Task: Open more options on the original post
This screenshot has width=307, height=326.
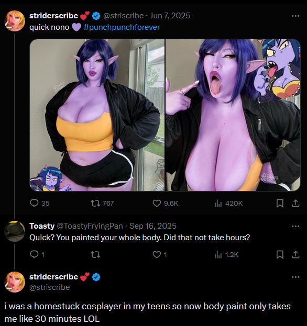Action: (x=295, y=16)
